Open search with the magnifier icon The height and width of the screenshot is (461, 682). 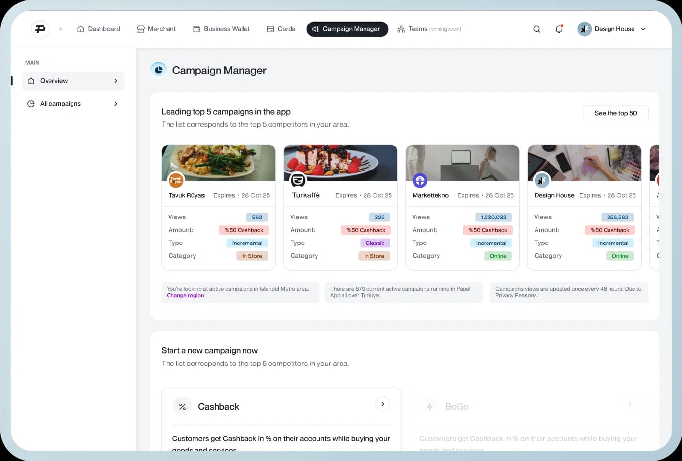536,29
